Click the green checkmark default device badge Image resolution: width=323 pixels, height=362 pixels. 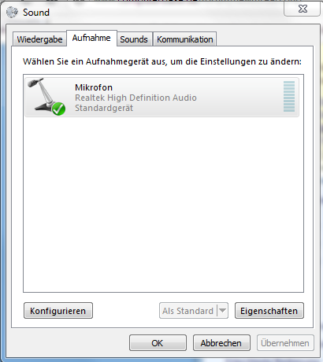(58, 109)
